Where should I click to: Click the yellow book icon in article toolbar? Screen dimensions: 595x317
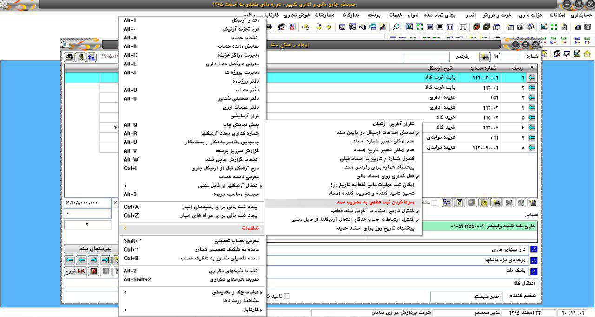[x=483, y=202]
